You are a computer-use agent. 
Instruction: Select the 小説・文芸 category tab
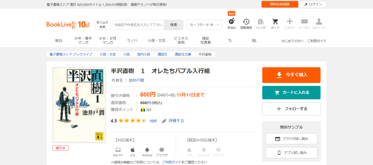(156, 41)
